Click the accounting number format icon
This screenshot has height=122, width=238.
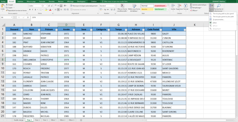point(101,9)
